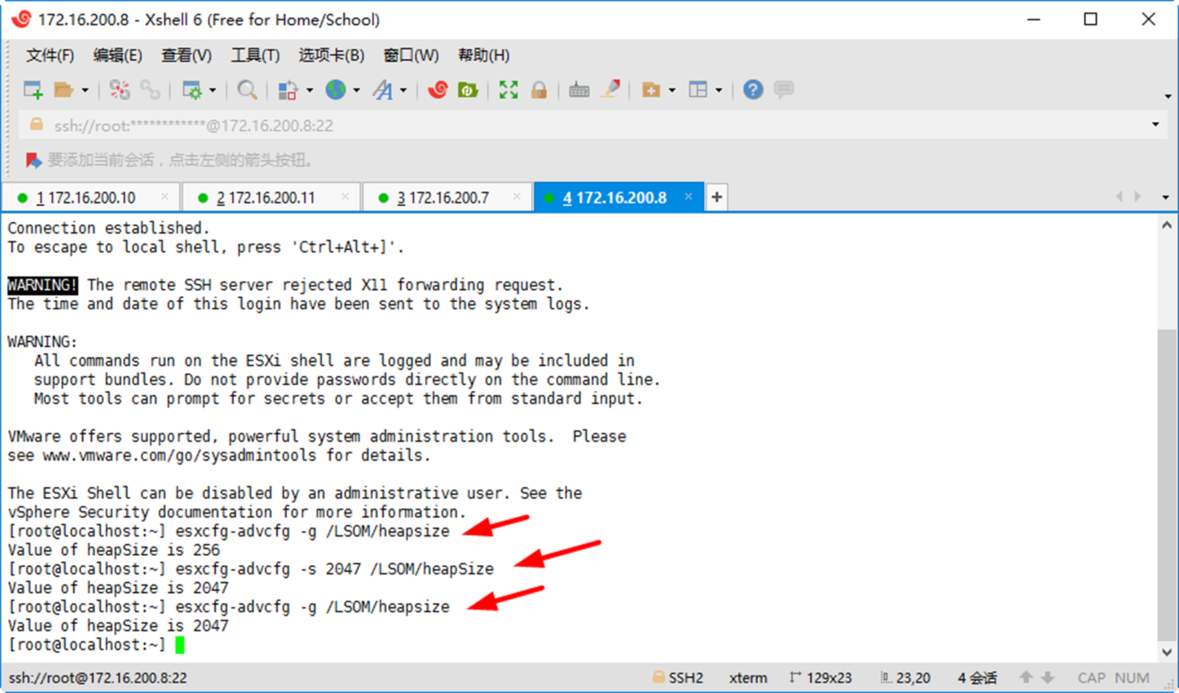
Task: Click the SSH2 lock status icon
Action: click(x=658, y=677)
